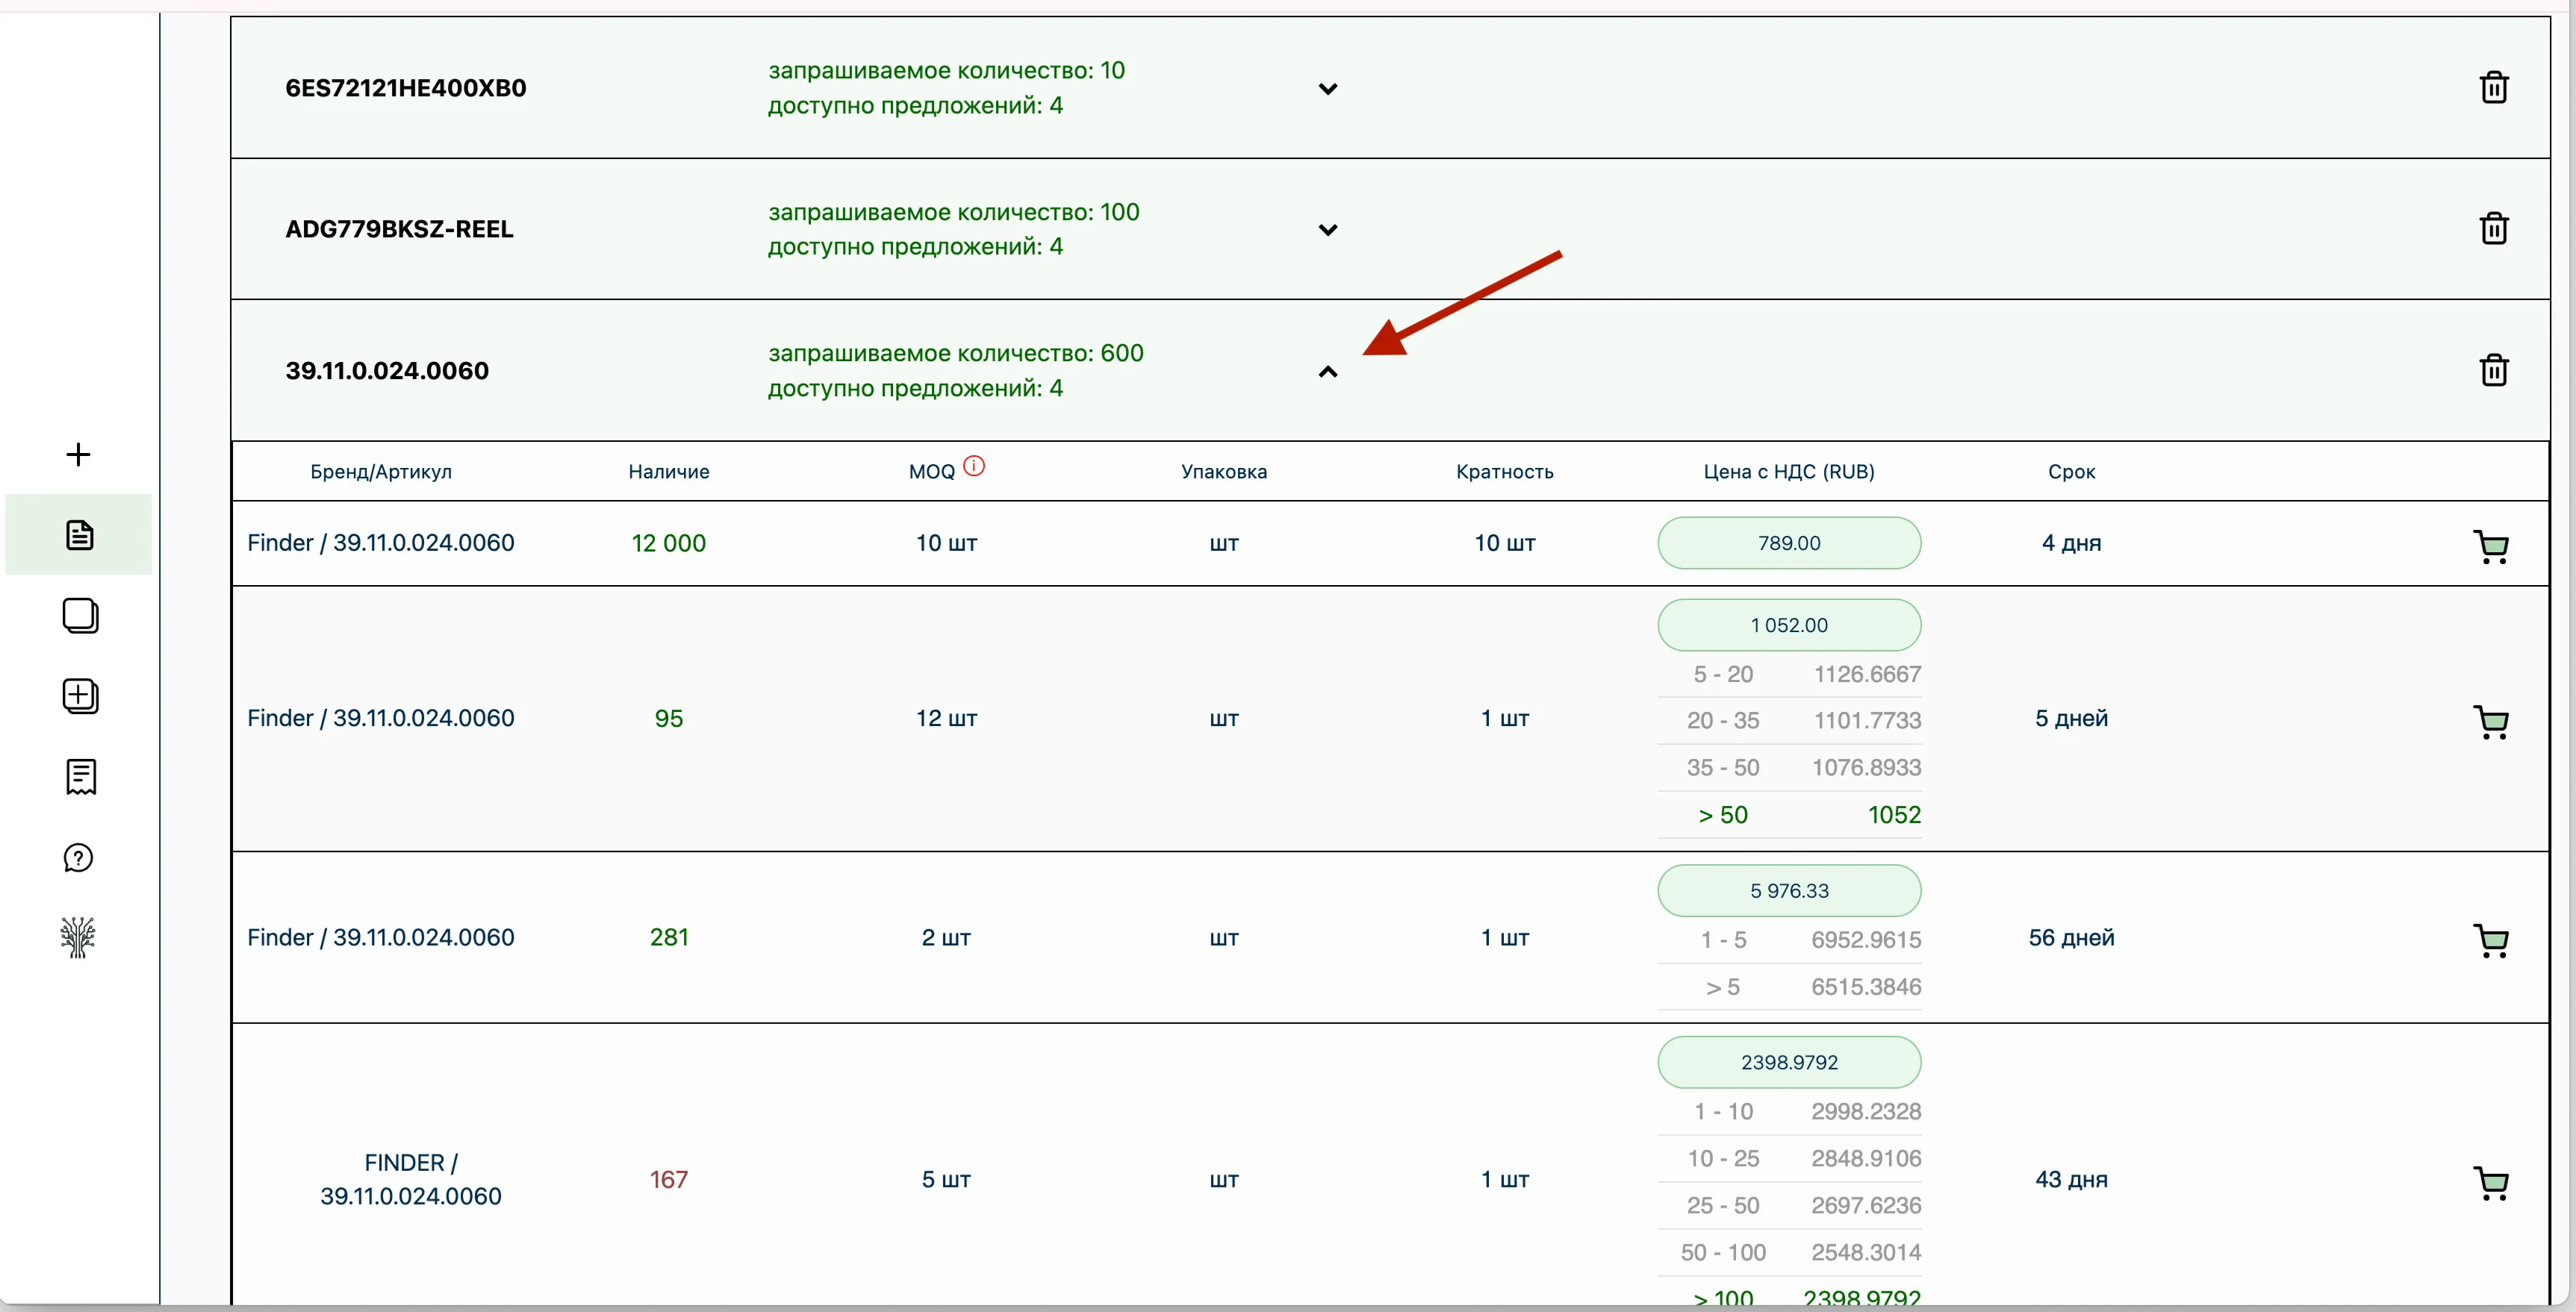Click the add-to-stack plus sidebar icon

(x=80, y=696)
